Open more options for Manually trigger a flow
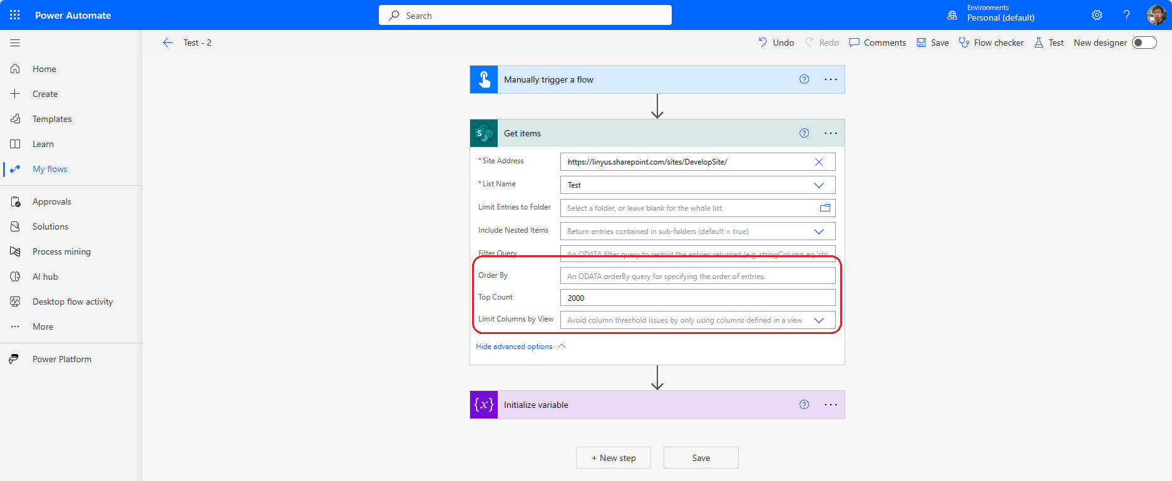1172x481 pixels. click(x=831, y=79)
